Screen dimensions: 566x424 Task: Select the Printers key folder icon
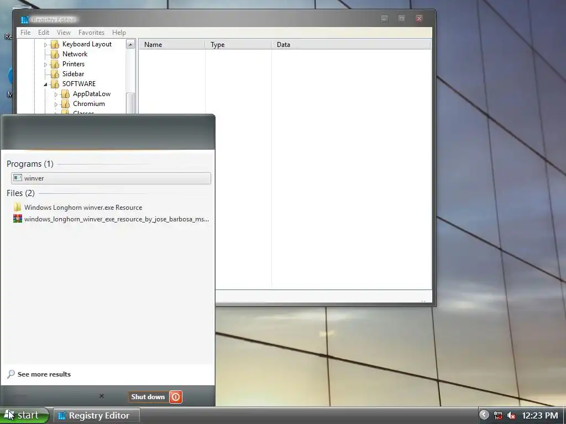pyautogui.click(x=55, y=64)
